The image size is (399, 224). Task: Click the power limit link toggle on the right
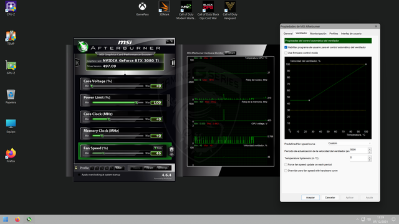(x=168, y=101)
